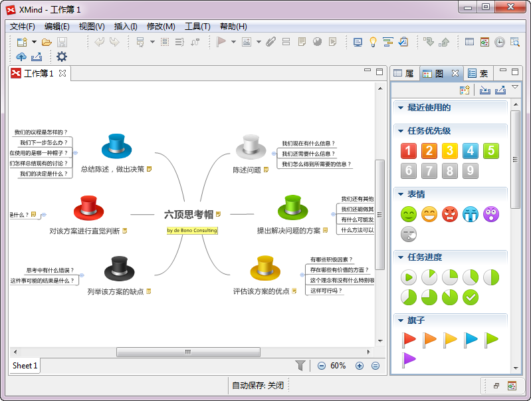531x401 pixels.
Task: Open a file with the folder icon
Action: point(47,42)
